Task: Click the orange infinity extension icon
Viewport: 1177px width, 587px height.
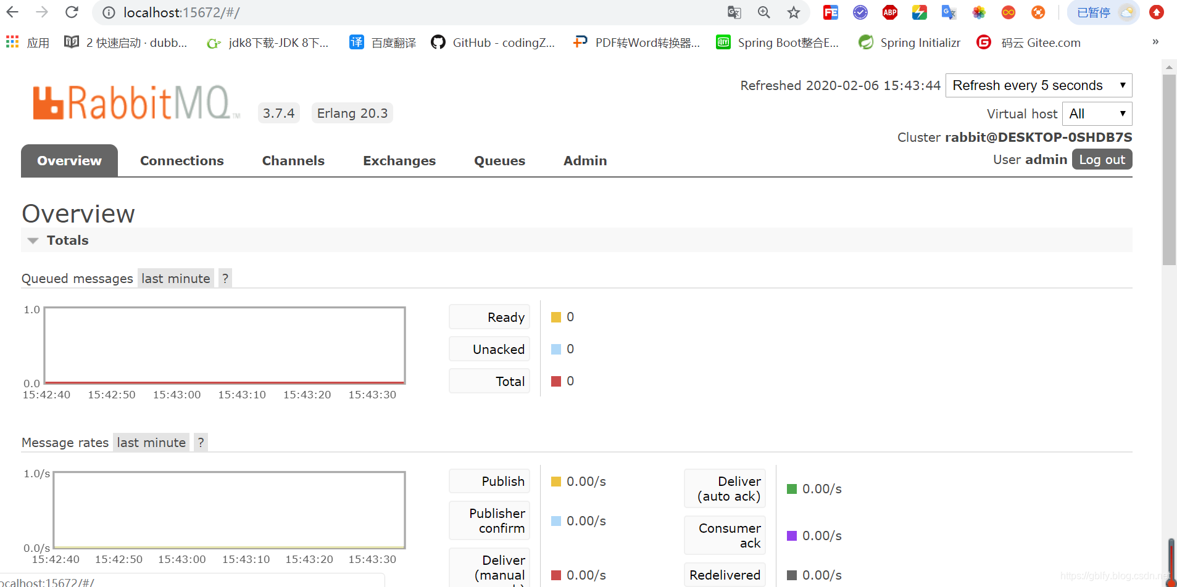Action: (x=1009, y=12)
